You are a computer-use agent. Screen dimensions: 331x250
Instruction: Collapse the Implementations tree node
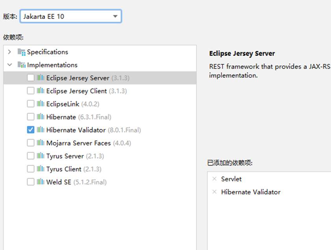coord(9,65)
